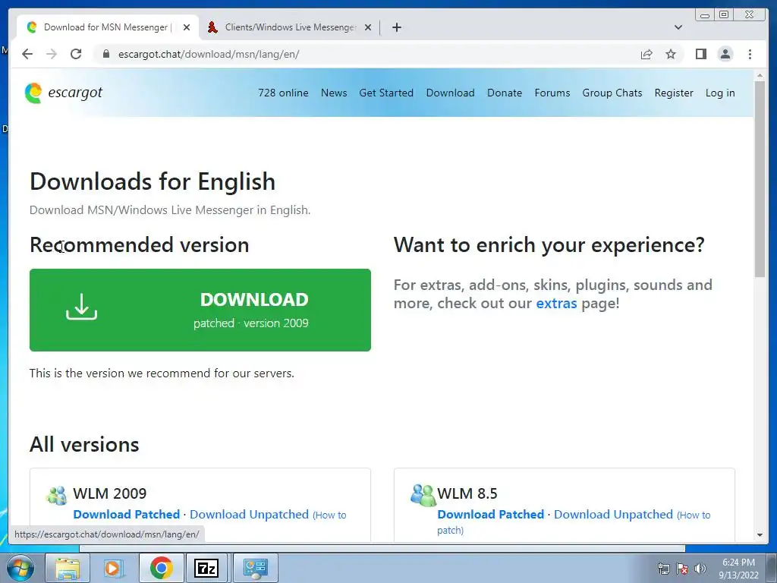Open the News nav item
Screen dimensions: 777x583
pyautogui.click(x=334, y=93)
